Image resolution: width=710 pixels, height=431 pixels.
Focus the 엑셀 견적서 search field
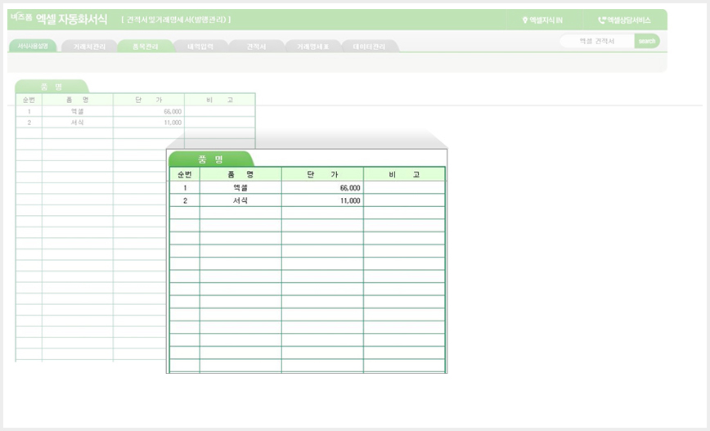click(x=597, y=41)
